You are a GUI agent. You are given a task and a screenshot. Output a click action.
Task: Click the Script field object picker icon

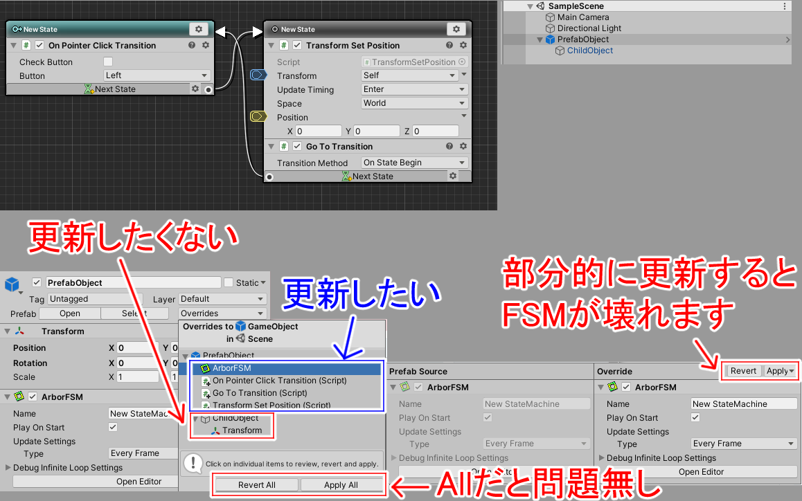[x=463, y=62]
